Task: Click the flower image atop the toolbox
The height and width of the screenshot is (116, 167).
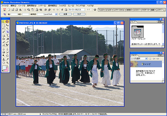Action: click(5, 22)
